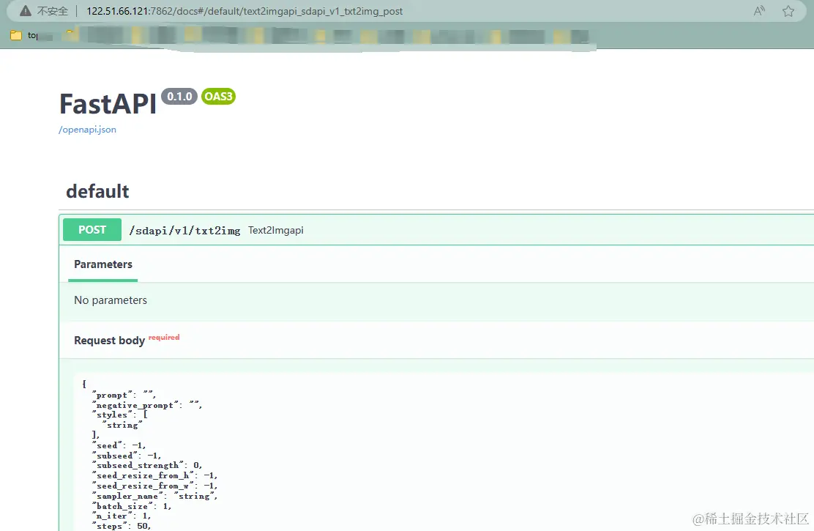Click the address bar URL text
The height and width of the screenshot is (531, 814).
point(244,11)
